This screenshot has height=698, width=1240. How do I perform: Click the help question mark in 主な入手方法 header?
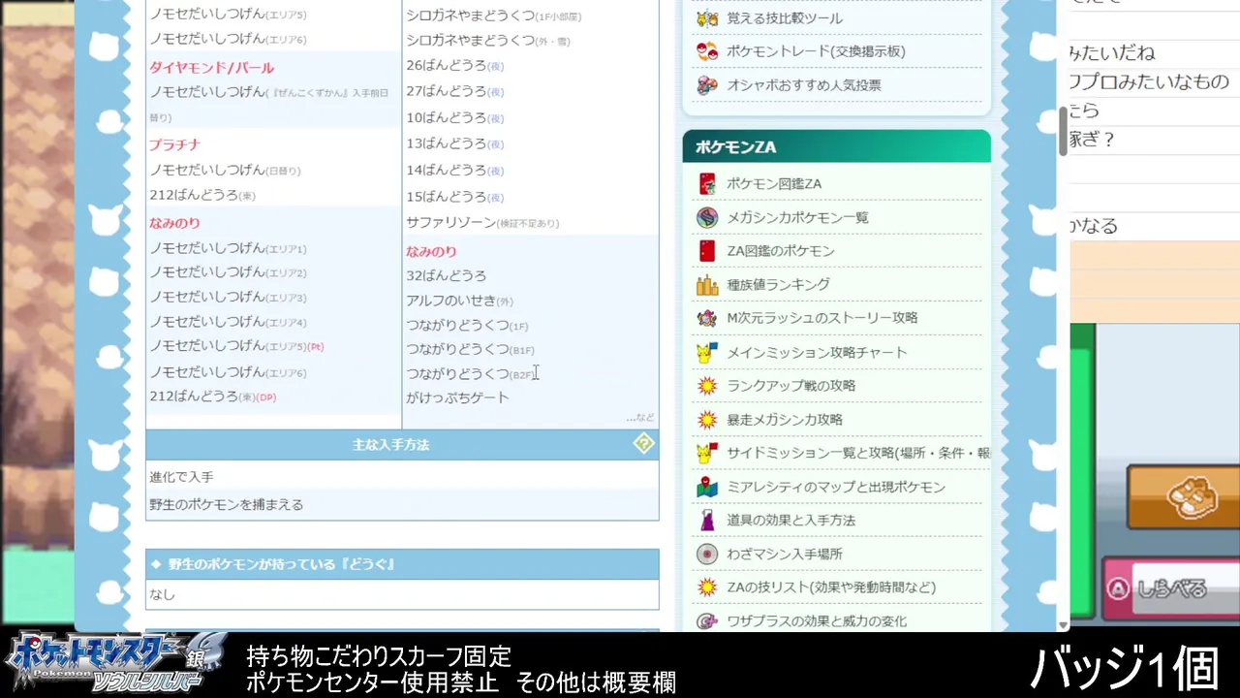point(643,444)
